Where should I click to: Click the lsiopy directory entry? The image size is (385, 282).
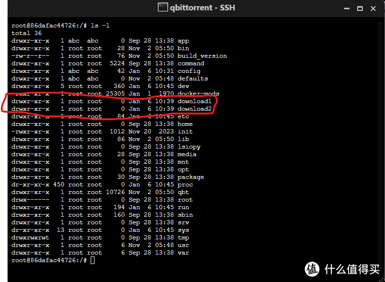[189, 146]
